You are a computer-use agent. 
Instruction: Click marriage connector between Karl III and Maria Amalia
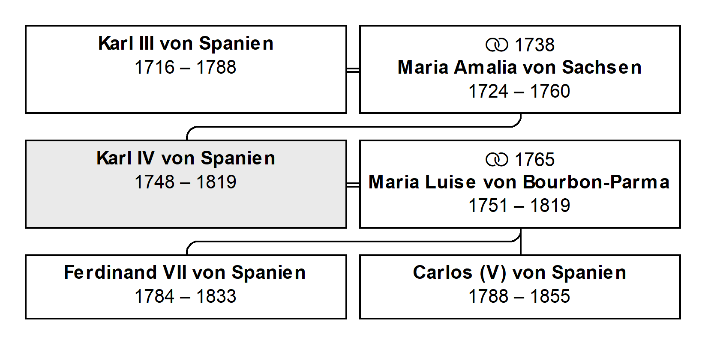(353, 70)
